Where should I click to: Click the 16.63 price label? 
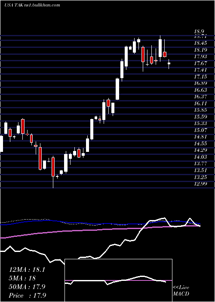200,90
